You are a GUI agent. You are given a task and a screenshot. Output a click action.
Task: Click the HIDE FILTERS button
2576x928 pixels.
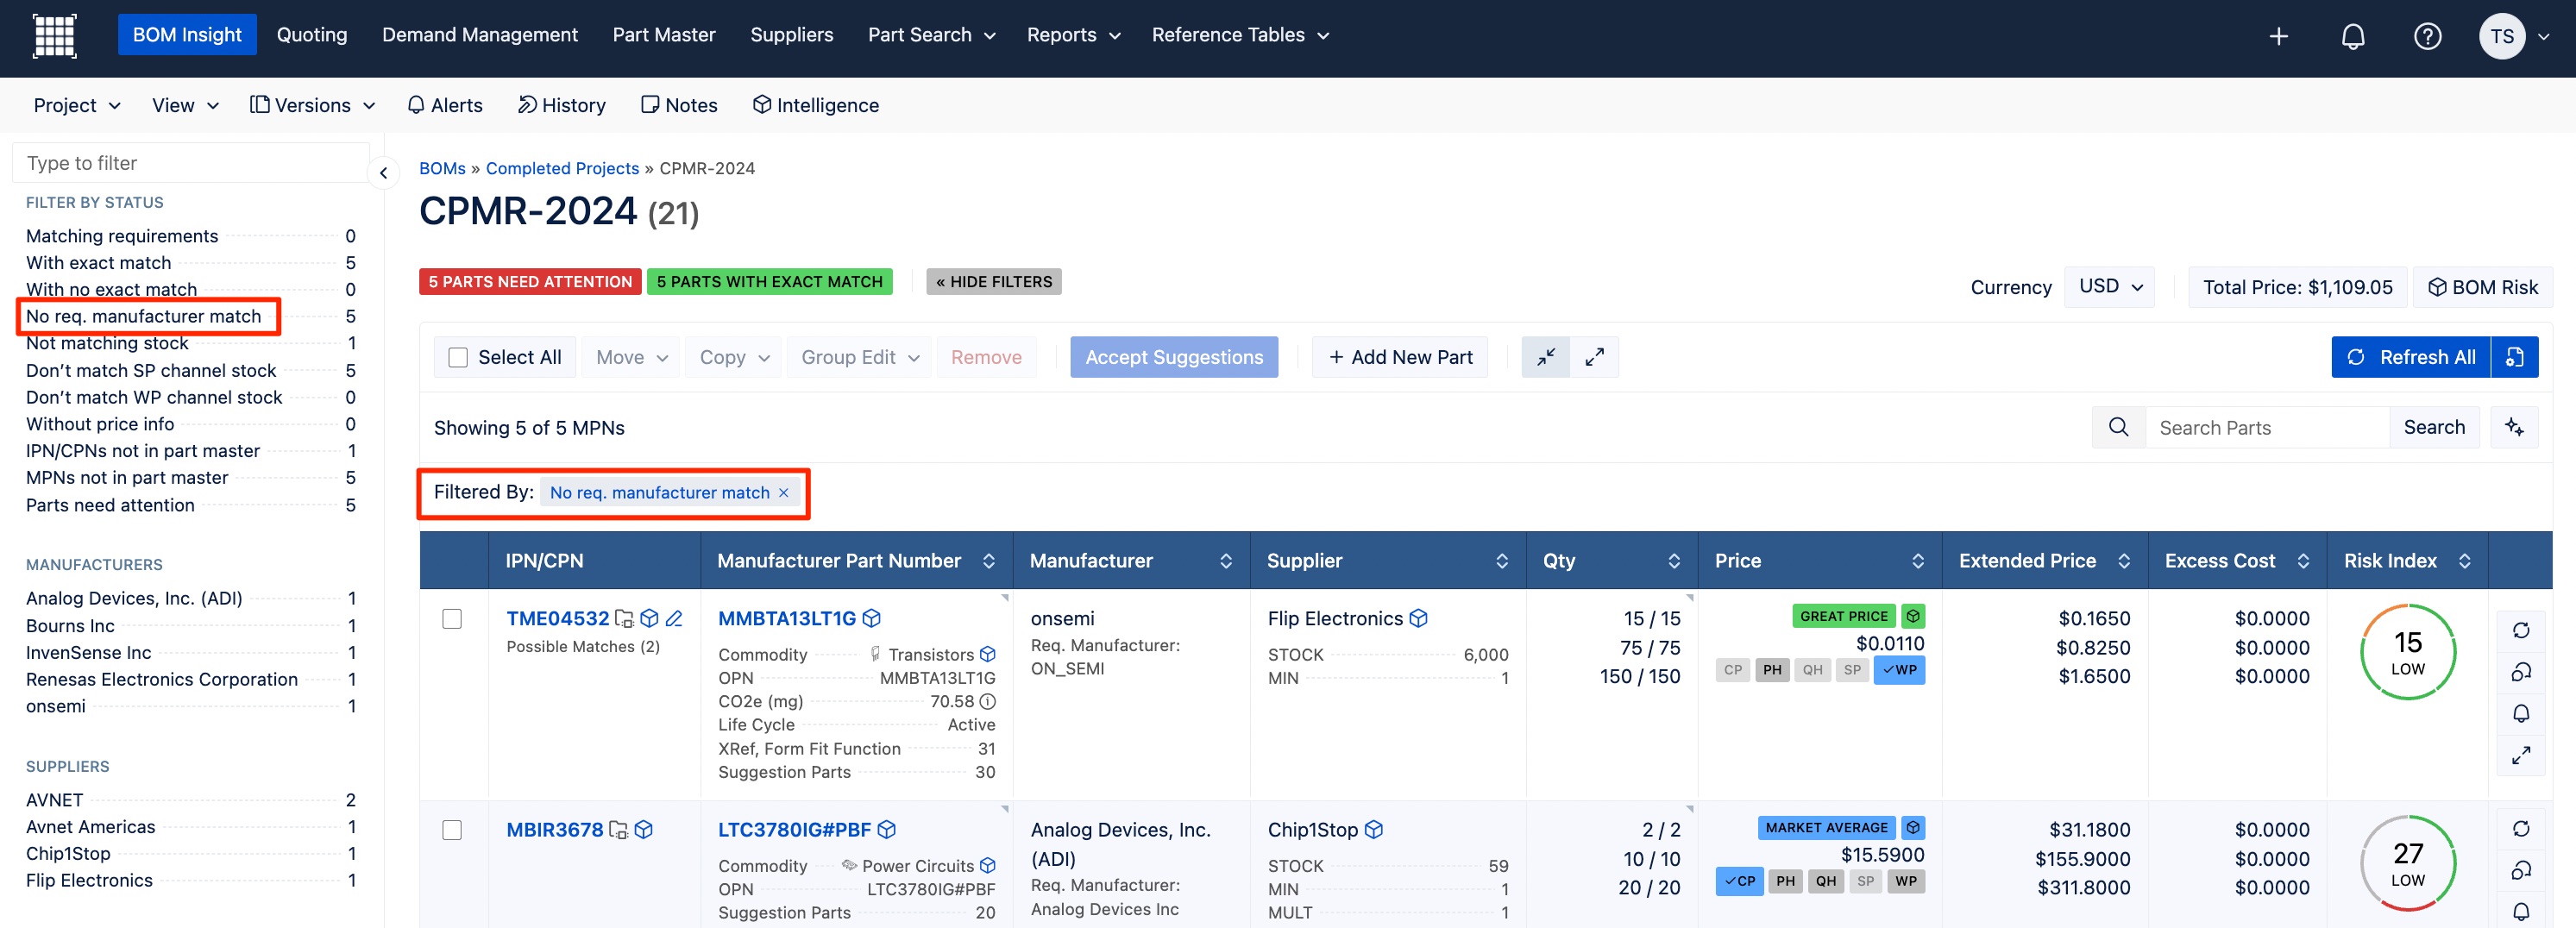point(994,282)
